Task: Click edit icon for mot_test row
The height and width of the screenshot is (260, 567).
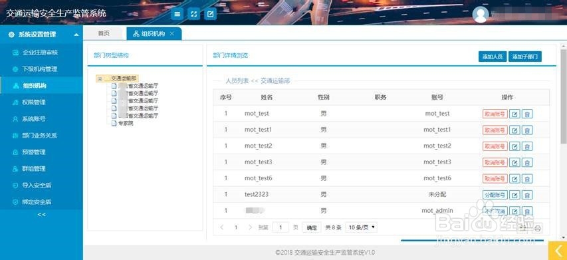Action: coord(514,114)
